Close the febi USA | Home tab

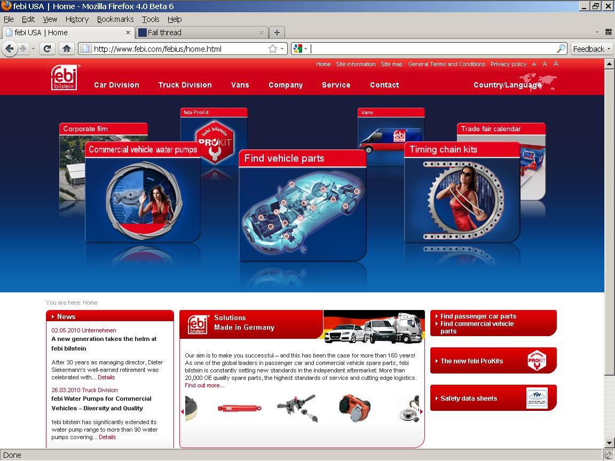click(x=128, y=33)
